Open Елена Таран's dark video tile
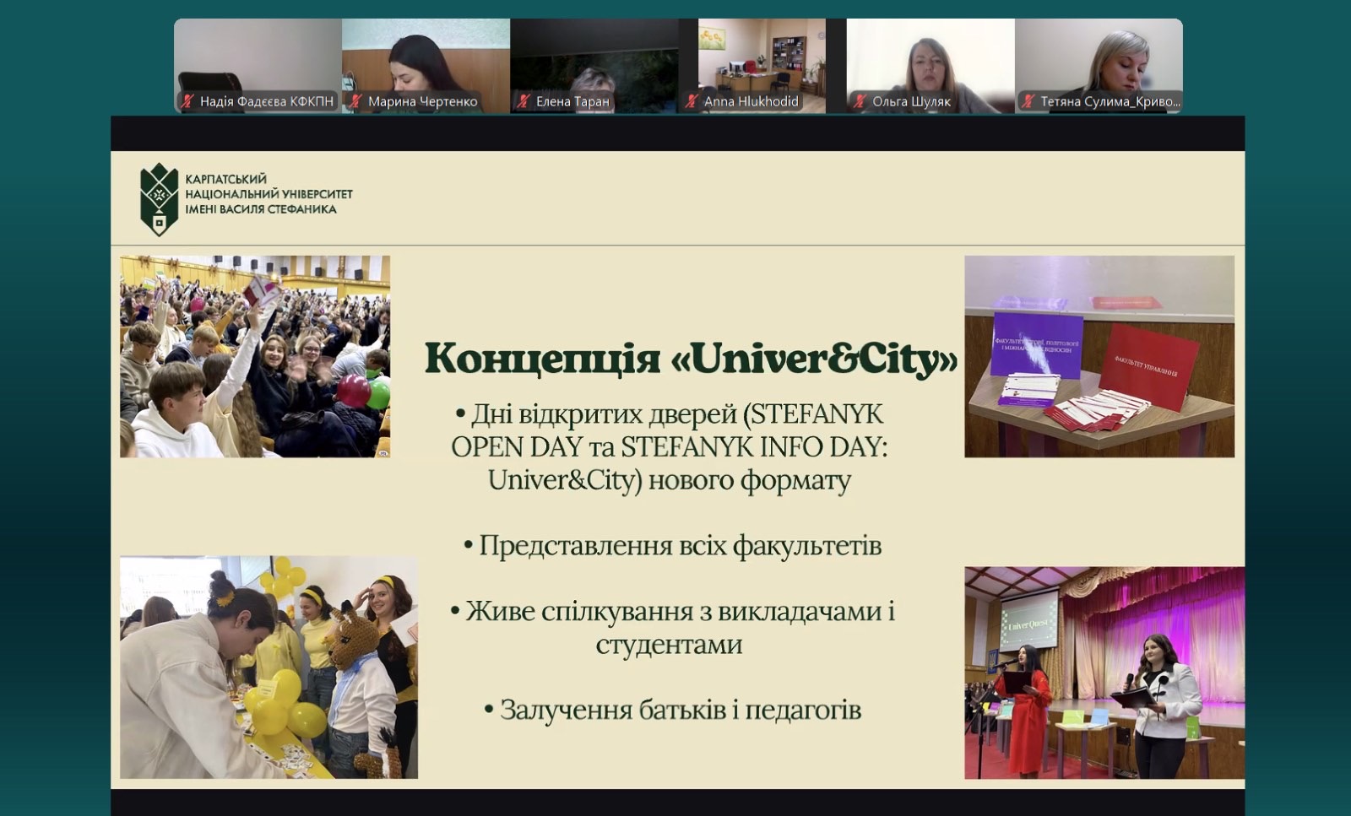Viewport: 1351px width, 816px height. point(594,59)
